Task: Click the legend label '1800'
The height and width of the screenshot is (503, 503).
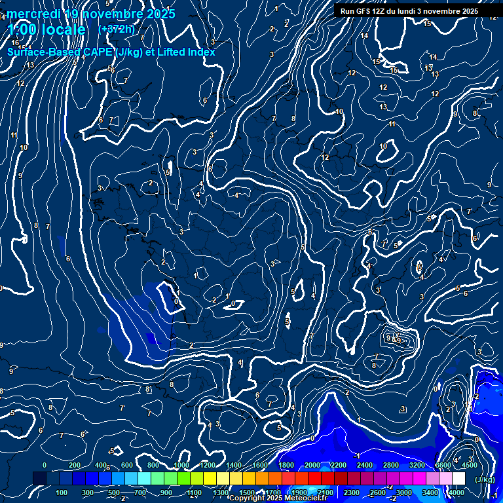Action: click(286, 465)
